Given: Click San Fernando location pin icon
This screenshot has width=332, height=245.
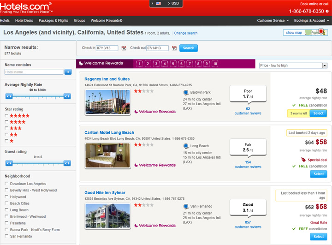Looking at the screenshot, I should pyautogui.click(x=186, y=206).
